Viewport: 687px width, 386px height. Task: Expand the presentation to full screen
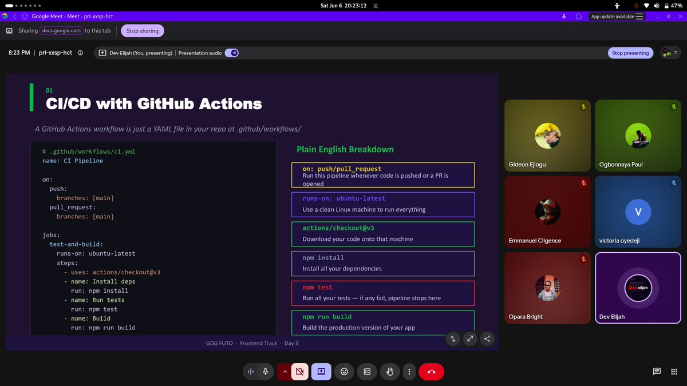click(470, 339)
